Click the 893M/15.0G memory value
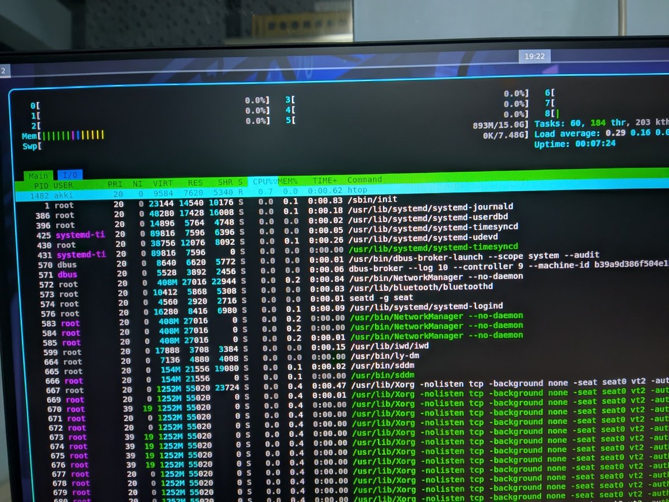This screenshot has width=669, height=502. tap(500, 125)
